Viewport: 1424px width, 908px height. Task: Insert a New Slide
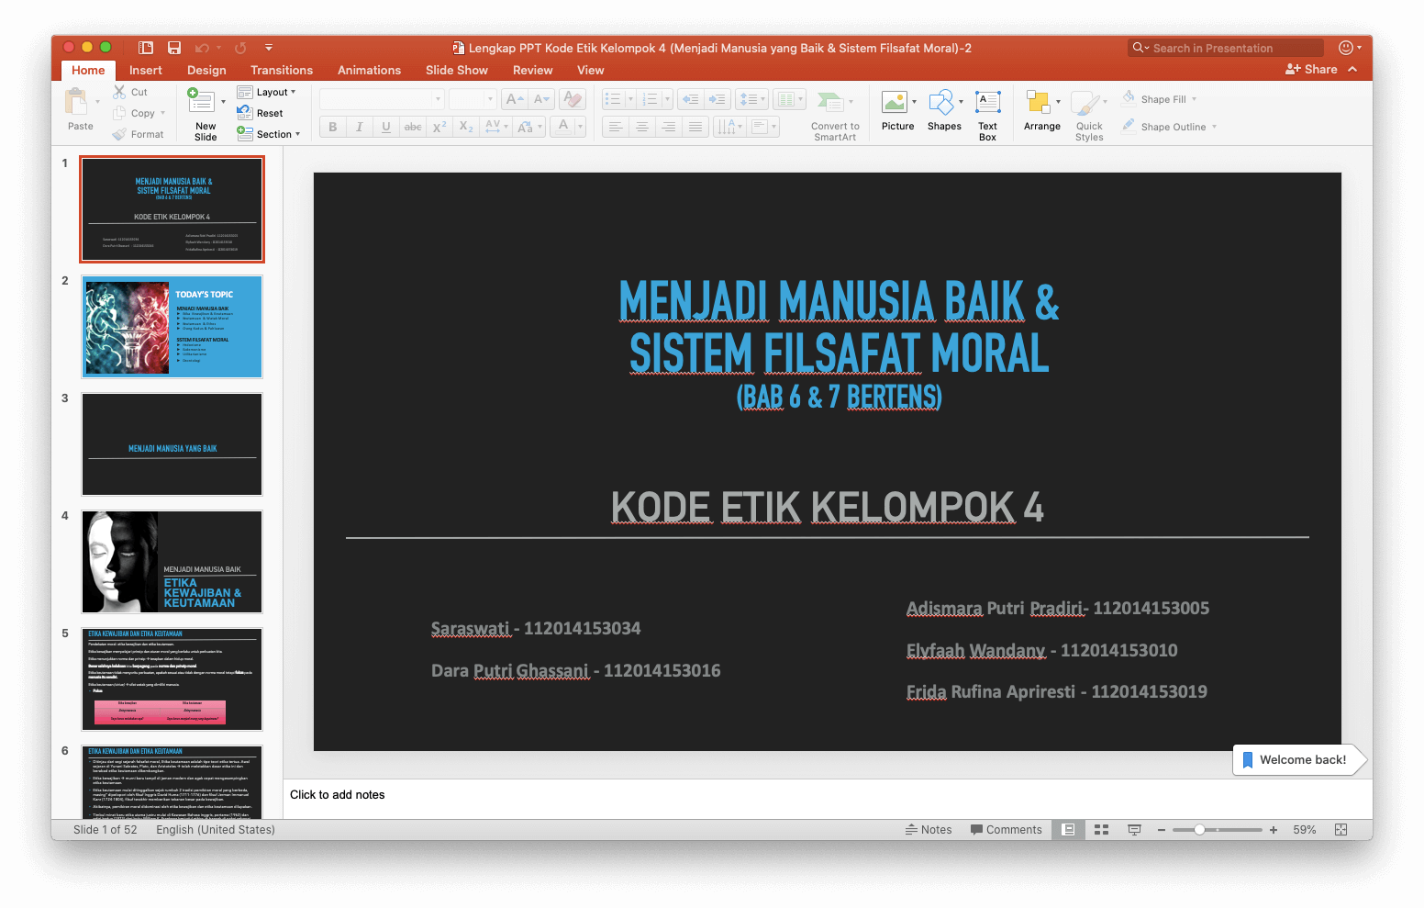[206, 114]
